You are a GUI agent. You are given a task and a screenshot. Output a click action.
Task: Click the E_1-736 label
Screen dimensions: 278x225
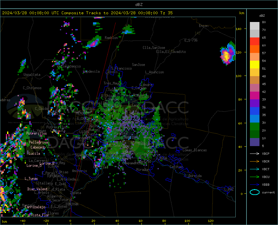191,40
